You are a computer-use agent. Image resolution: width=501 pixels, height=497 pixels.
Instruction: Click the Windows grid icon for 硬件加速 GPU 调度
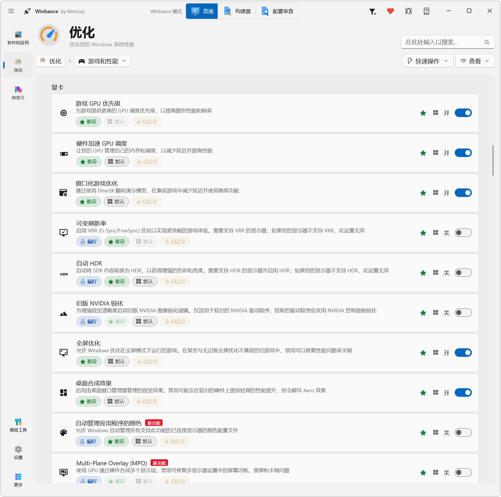click(436, 153)
